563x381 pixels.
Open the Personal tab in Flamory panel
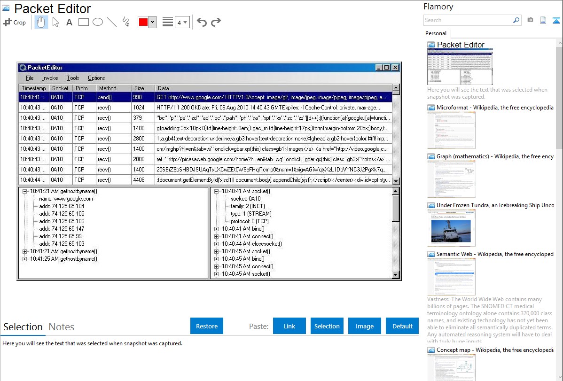436,33
